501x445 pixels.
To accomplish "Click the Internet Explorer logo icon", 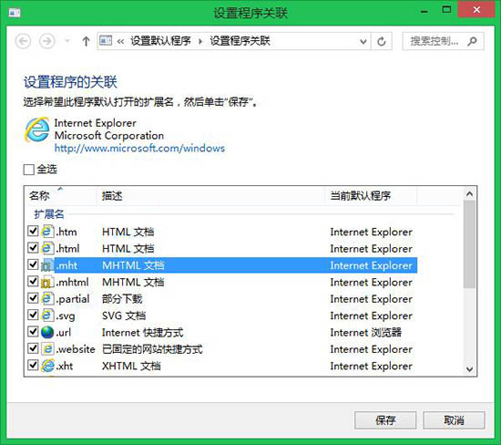I will [x=37, y=129].
